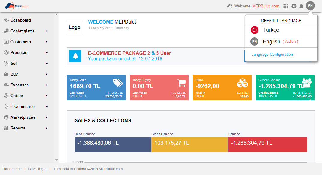This screenshot has width=322, height=175.
Task: Click the MEPBulut cloud logo
Action: click(17, 6)
